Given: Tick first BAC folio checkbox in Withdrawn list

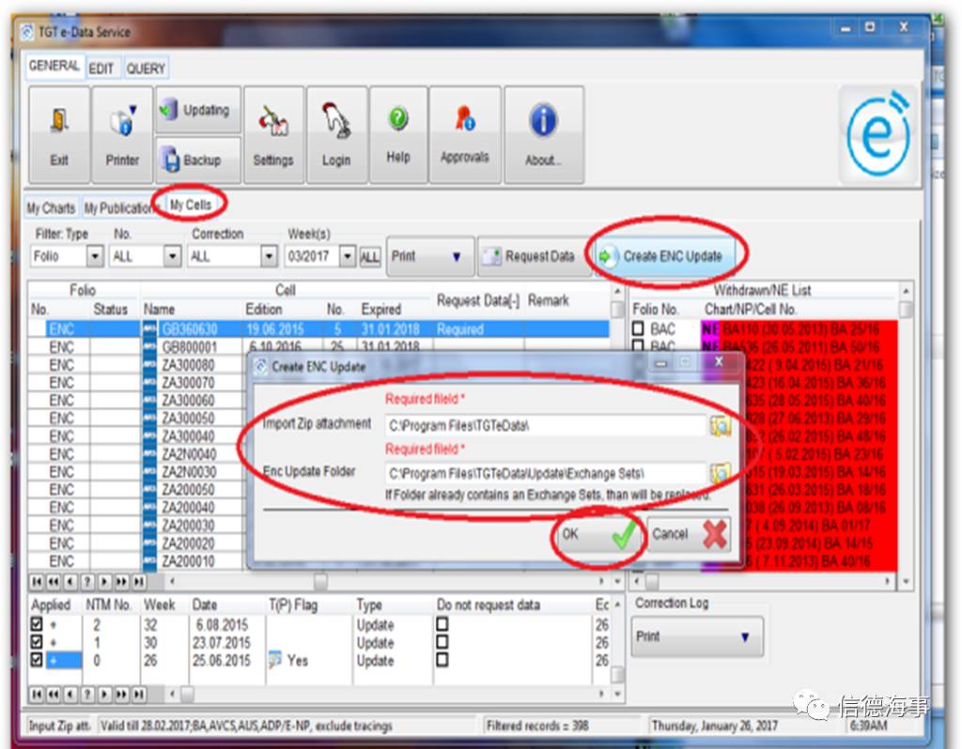Looking at the screenshot, I should (x=638, y=329).
